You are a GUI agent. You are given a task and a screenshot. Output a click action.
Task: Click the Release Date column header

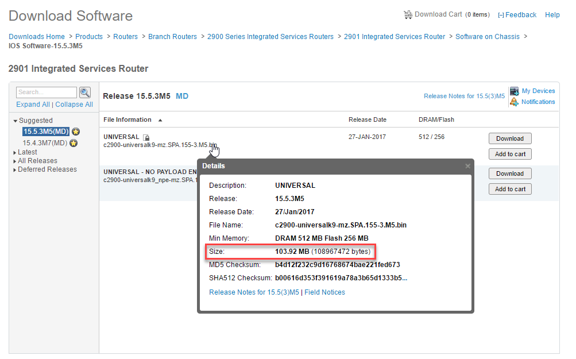pos(368,120)
